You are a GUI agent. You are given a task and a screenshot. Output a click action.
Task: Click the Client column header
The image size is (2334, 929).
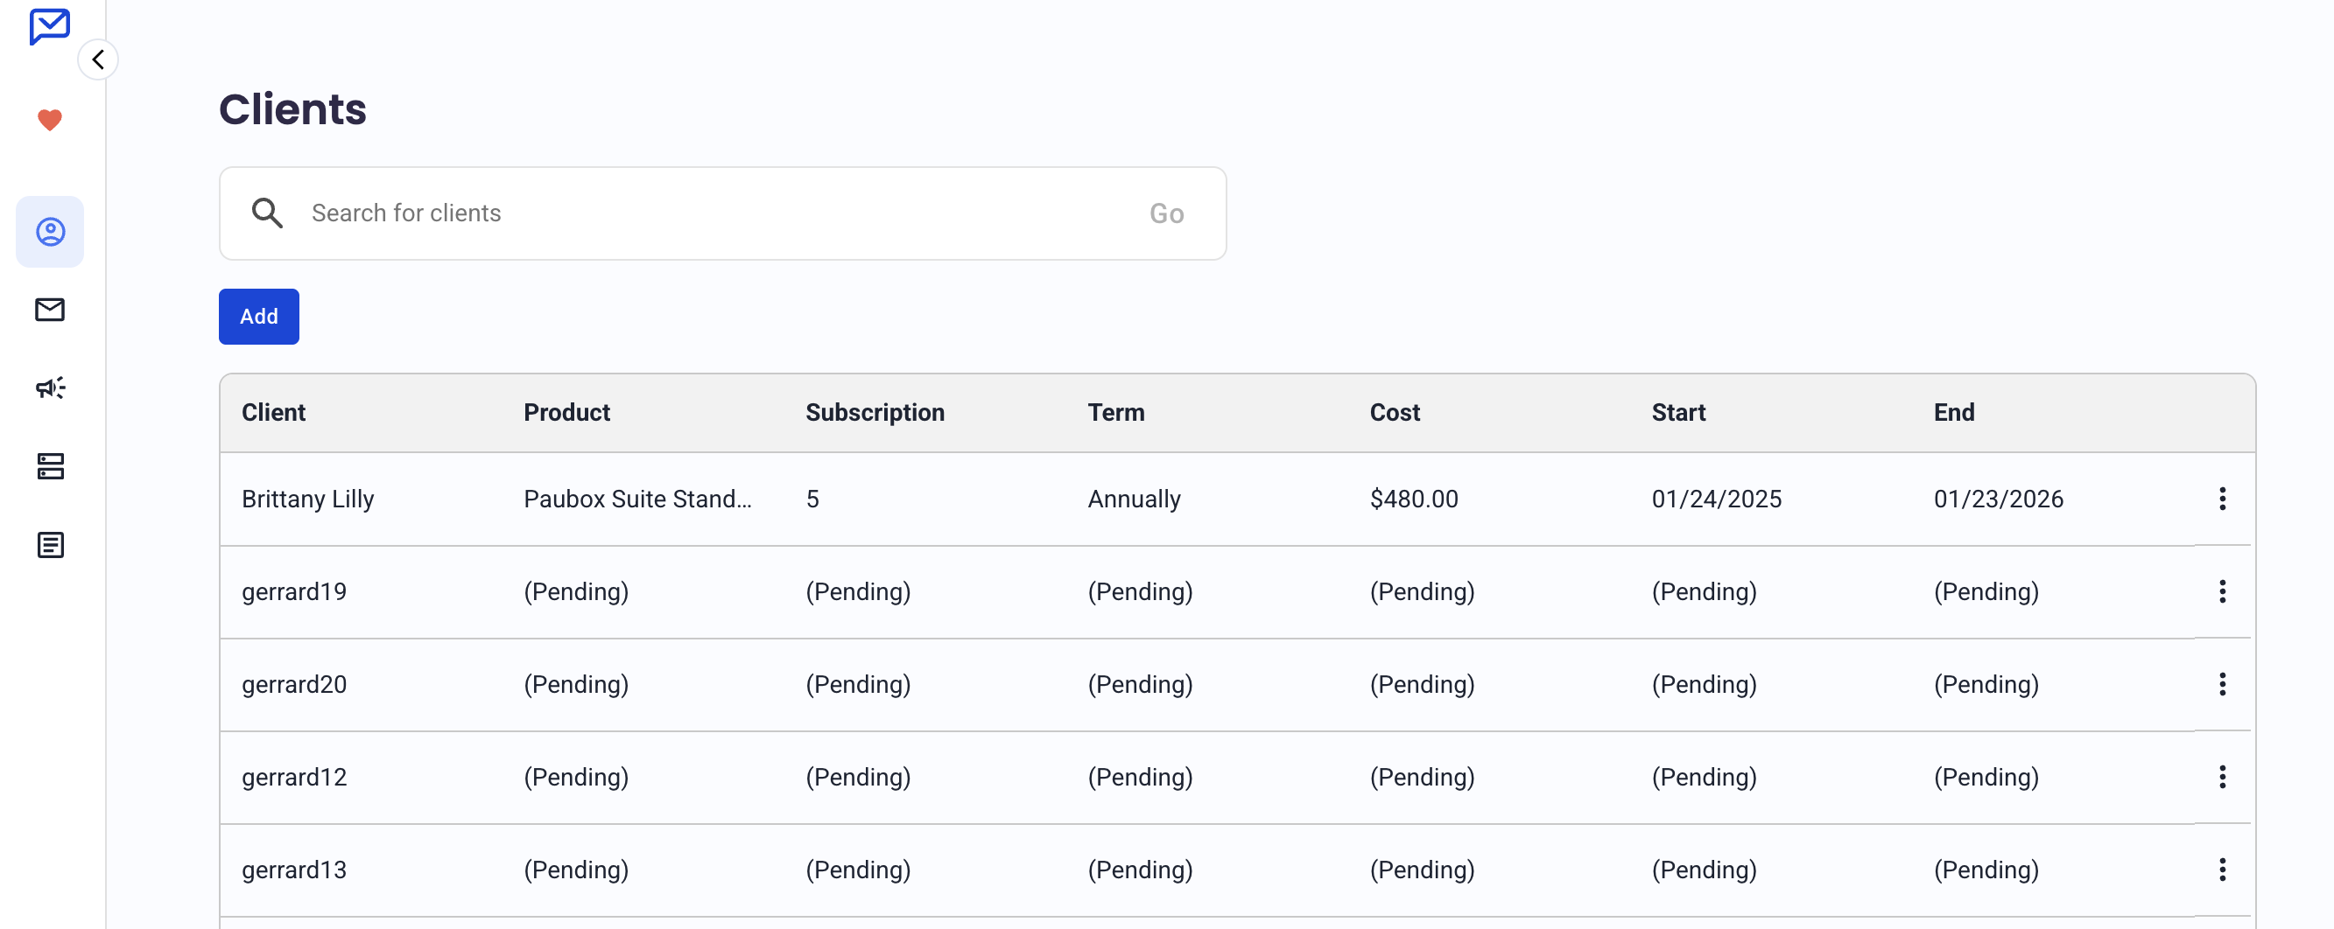[x=273, y=413]
